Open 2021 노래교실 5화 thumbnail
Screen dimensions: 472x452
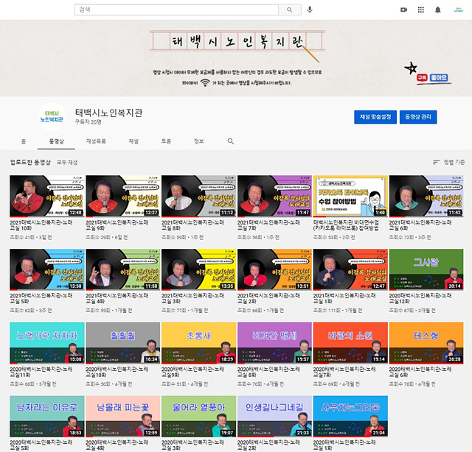[x=47, y=269]
